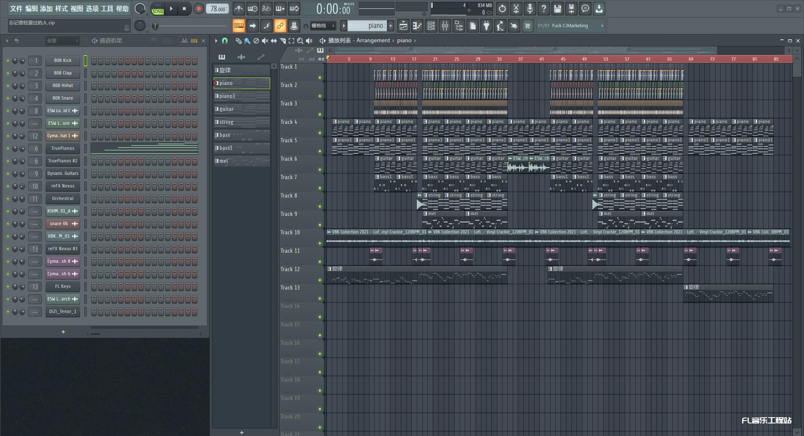Toggle mute light on Track 1
804x436 pixels.
(320, 78)
